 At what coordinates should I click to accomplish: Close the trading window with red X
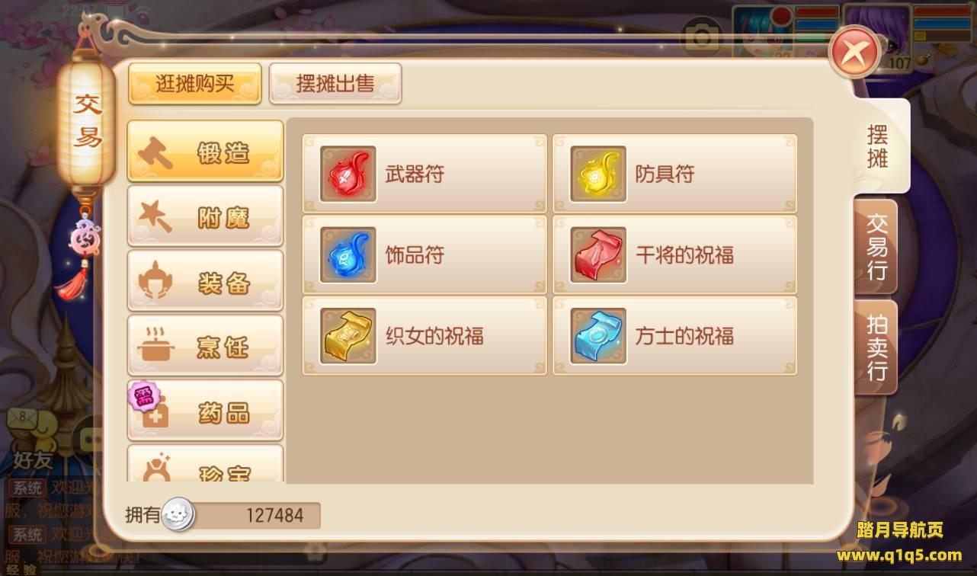854,53
